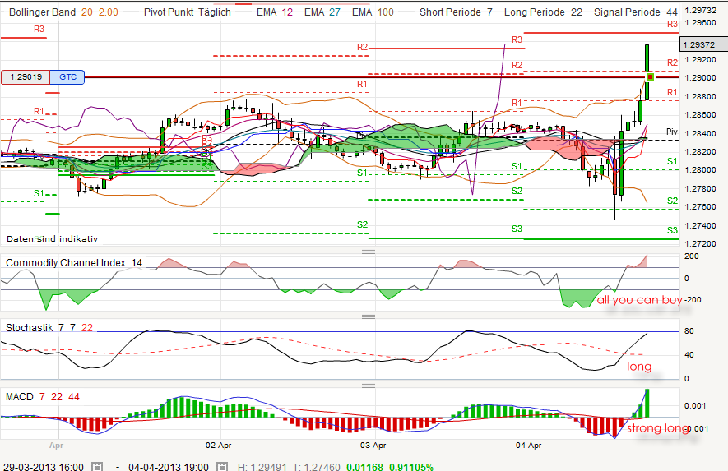This screenshot has height=471, width=728.
Task: Click the 'all you can buy' annotation
Action: point(639,300)
